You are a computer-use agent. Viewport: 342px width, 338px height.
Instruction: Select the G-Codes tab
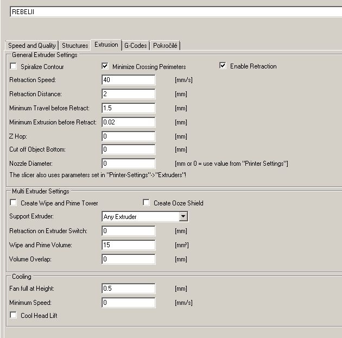pos(136,46)
